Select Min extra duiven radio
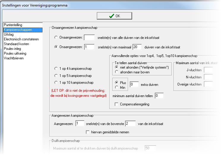Image resolution: width=221 pixels, height=155 pixels. [116, 87]
